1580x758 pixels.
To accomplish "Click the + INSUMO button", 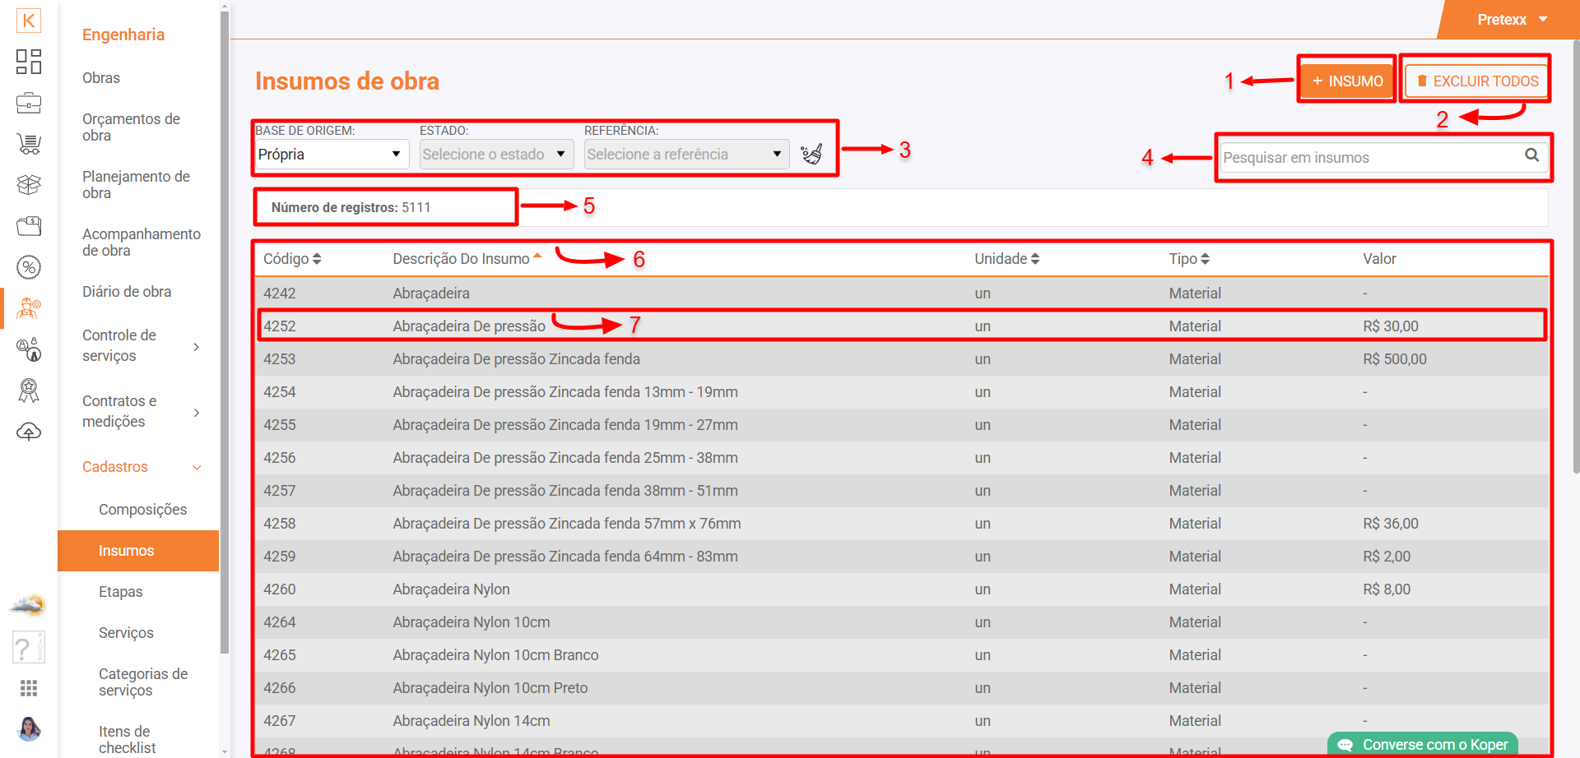I will pos(1347,81).
